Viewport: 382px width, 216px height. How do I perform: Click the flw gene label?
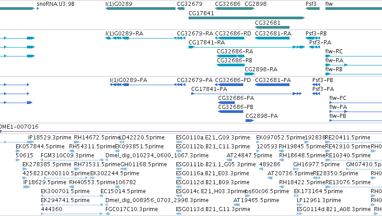[x=329, y=4]
